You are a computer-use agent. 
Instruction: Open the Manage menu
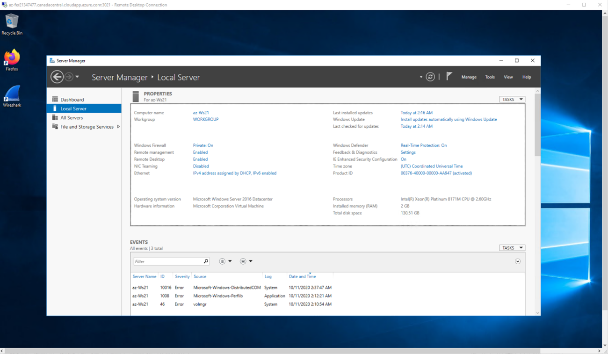click(x=469, y=77)
